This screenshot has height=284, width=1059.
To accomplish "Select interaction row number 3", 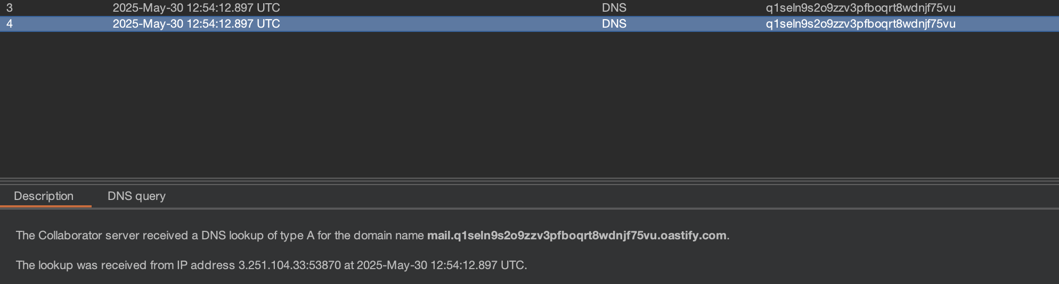I will 10,8.
